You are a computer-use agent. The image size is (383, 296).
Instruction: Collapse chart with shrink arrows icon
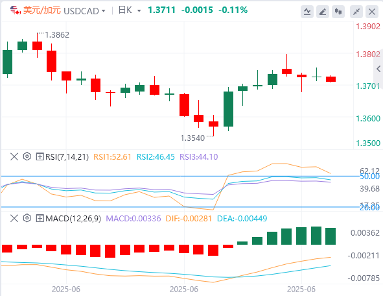[356, 12]
